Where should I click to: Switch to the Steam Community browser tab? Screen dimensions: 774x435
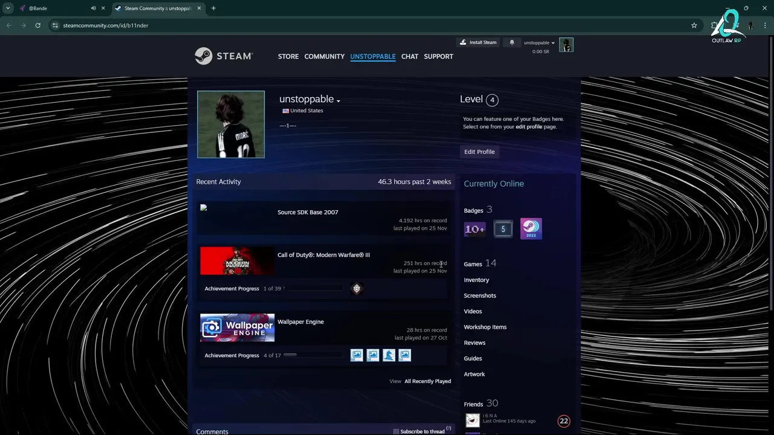tap(157, 8)
